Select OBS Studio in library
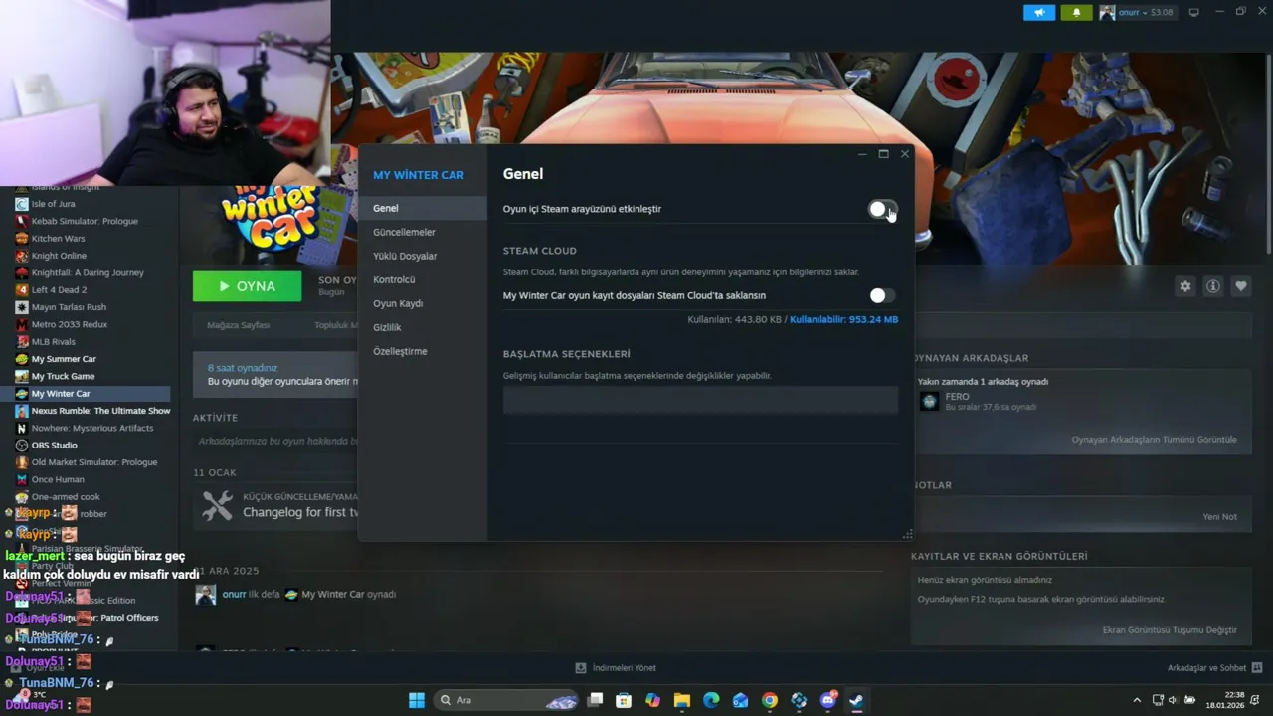Screen dimensions: 1273x716 pos(54,446)
